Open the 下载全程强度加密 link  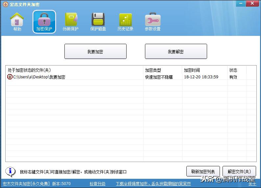153,184
